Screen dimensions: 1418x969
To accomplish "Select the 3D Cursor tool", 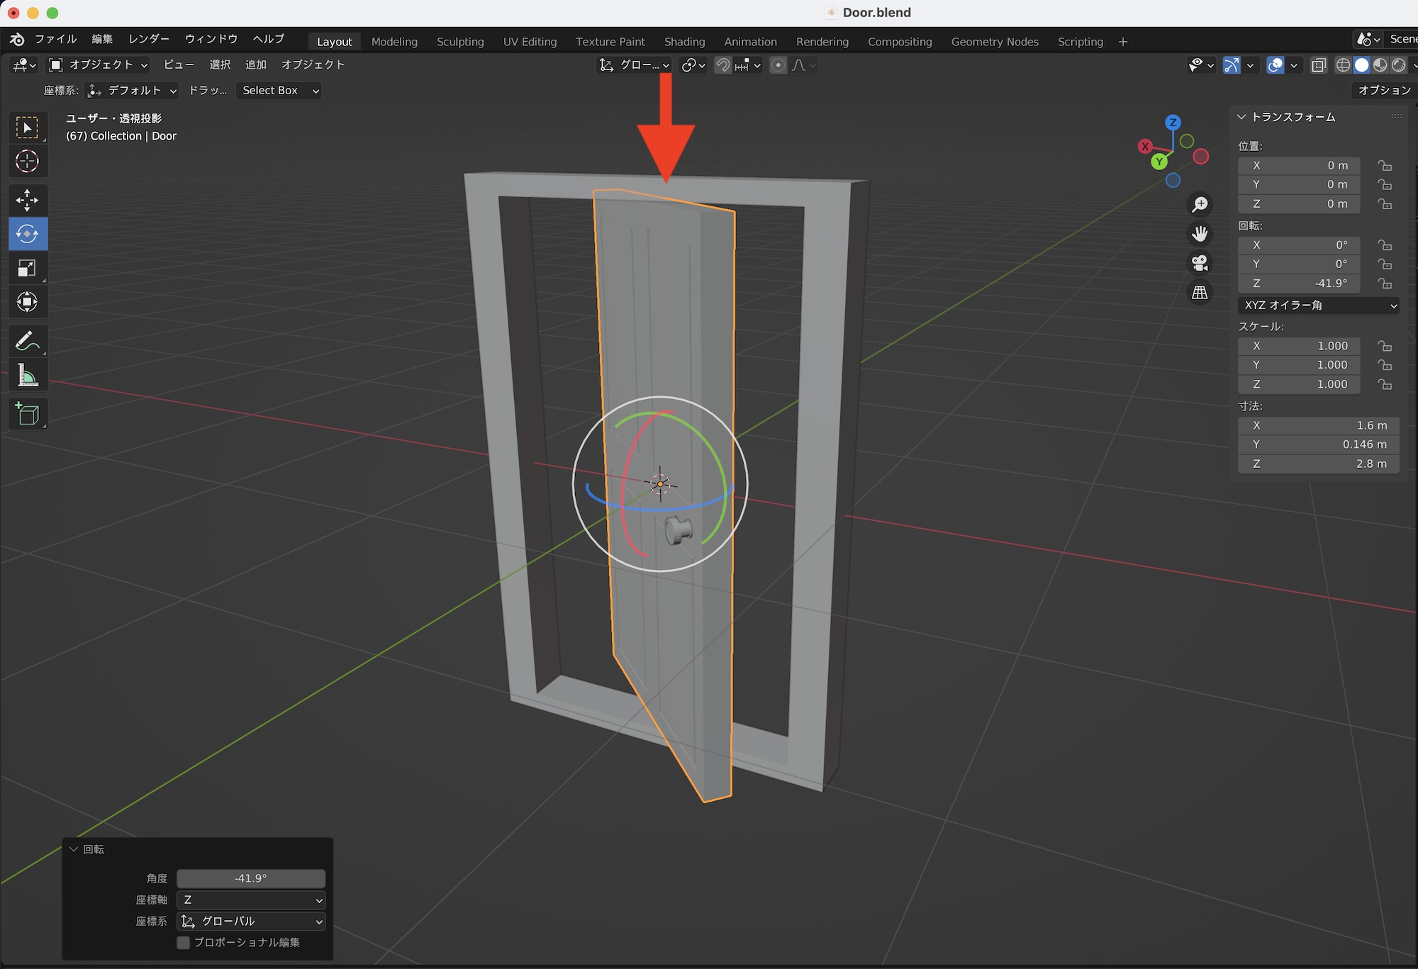I will coord(27,162).
